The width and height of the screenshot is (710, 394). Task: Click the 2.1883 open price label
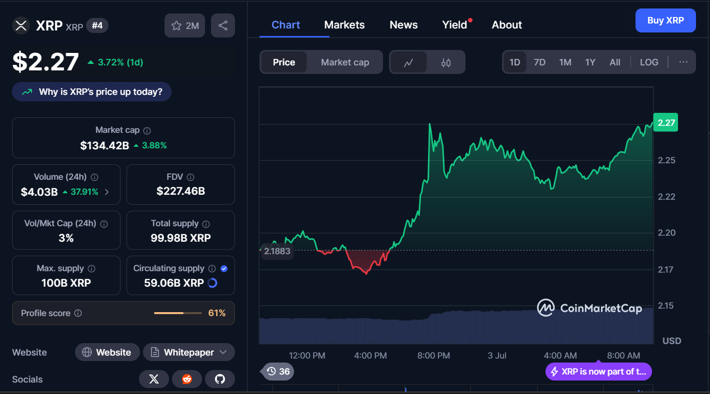tap(276, 251)
